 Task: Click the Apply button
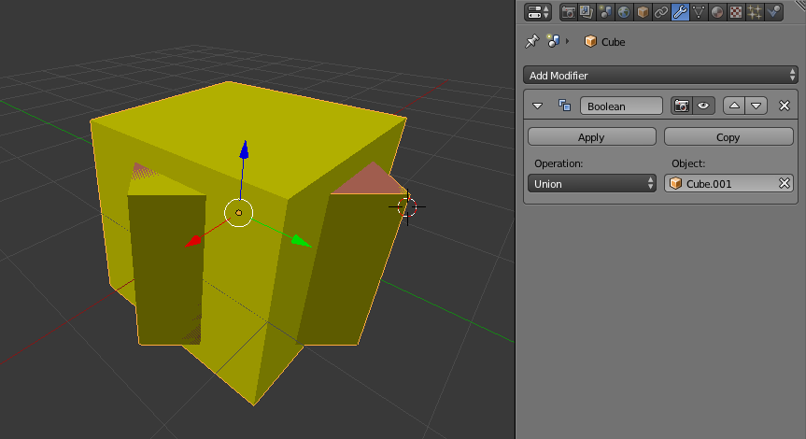(591, 136)
